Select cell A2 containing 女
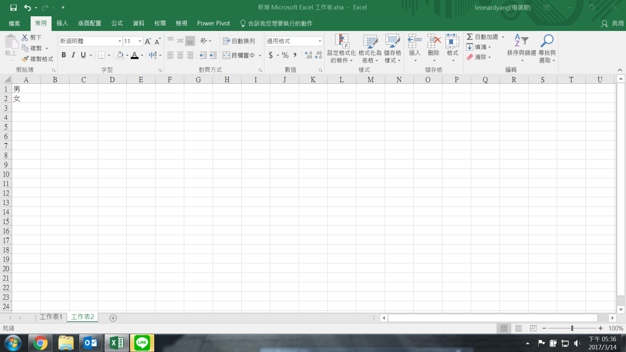The image size is (626, 352). pyautogui.click(x=26, y=99)
